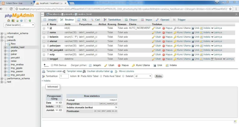Click the AUTO_INCREMENT value in id row

[x=140, y=28]
